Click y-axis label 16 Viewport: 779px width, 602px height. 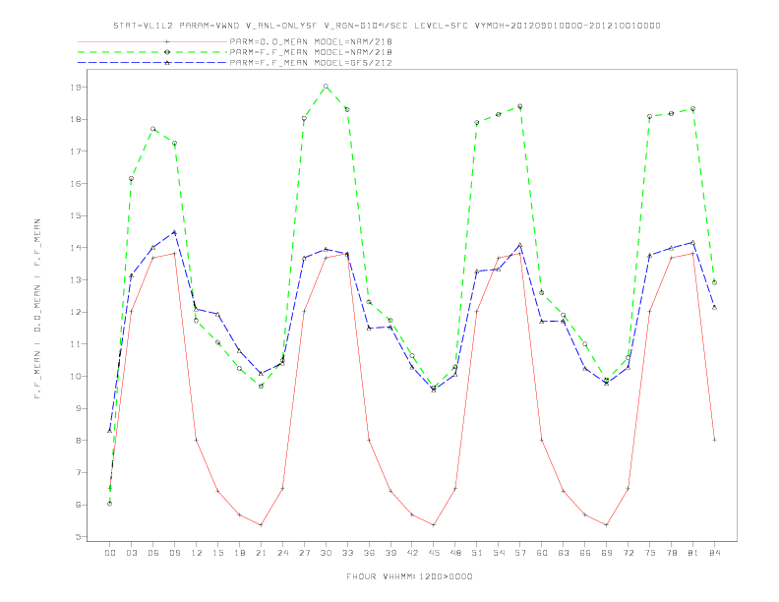[x=76, y=183]
